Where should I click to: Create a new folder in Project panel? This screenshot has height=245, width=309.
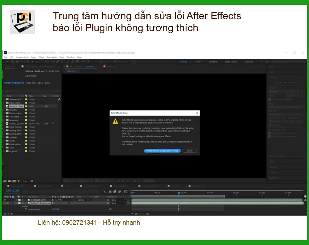coord(9,181)
